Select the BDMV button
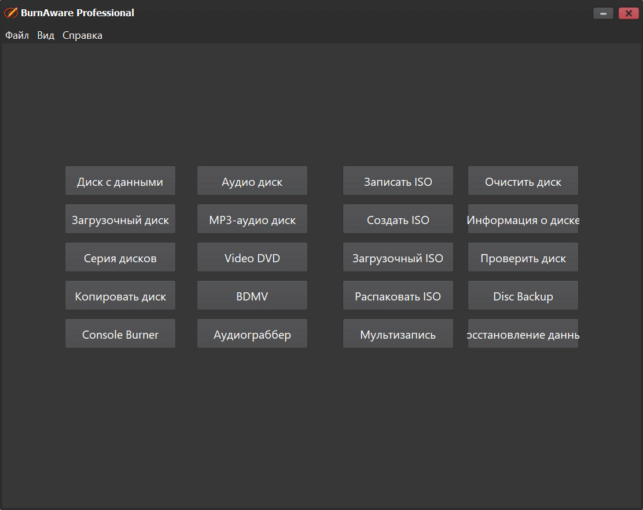643x510 pixels. pyautogui.click(x=252, y=295)
